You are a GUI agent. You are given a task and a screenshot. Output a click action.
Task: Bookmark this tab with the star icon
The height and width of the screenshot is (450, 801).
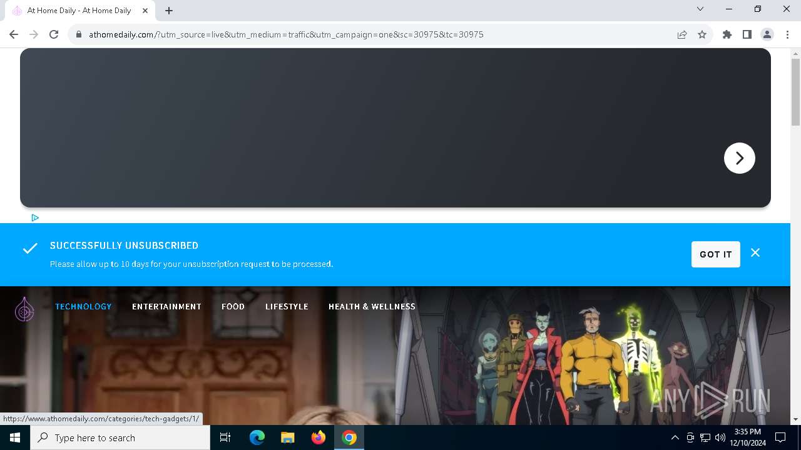[702, 34]
